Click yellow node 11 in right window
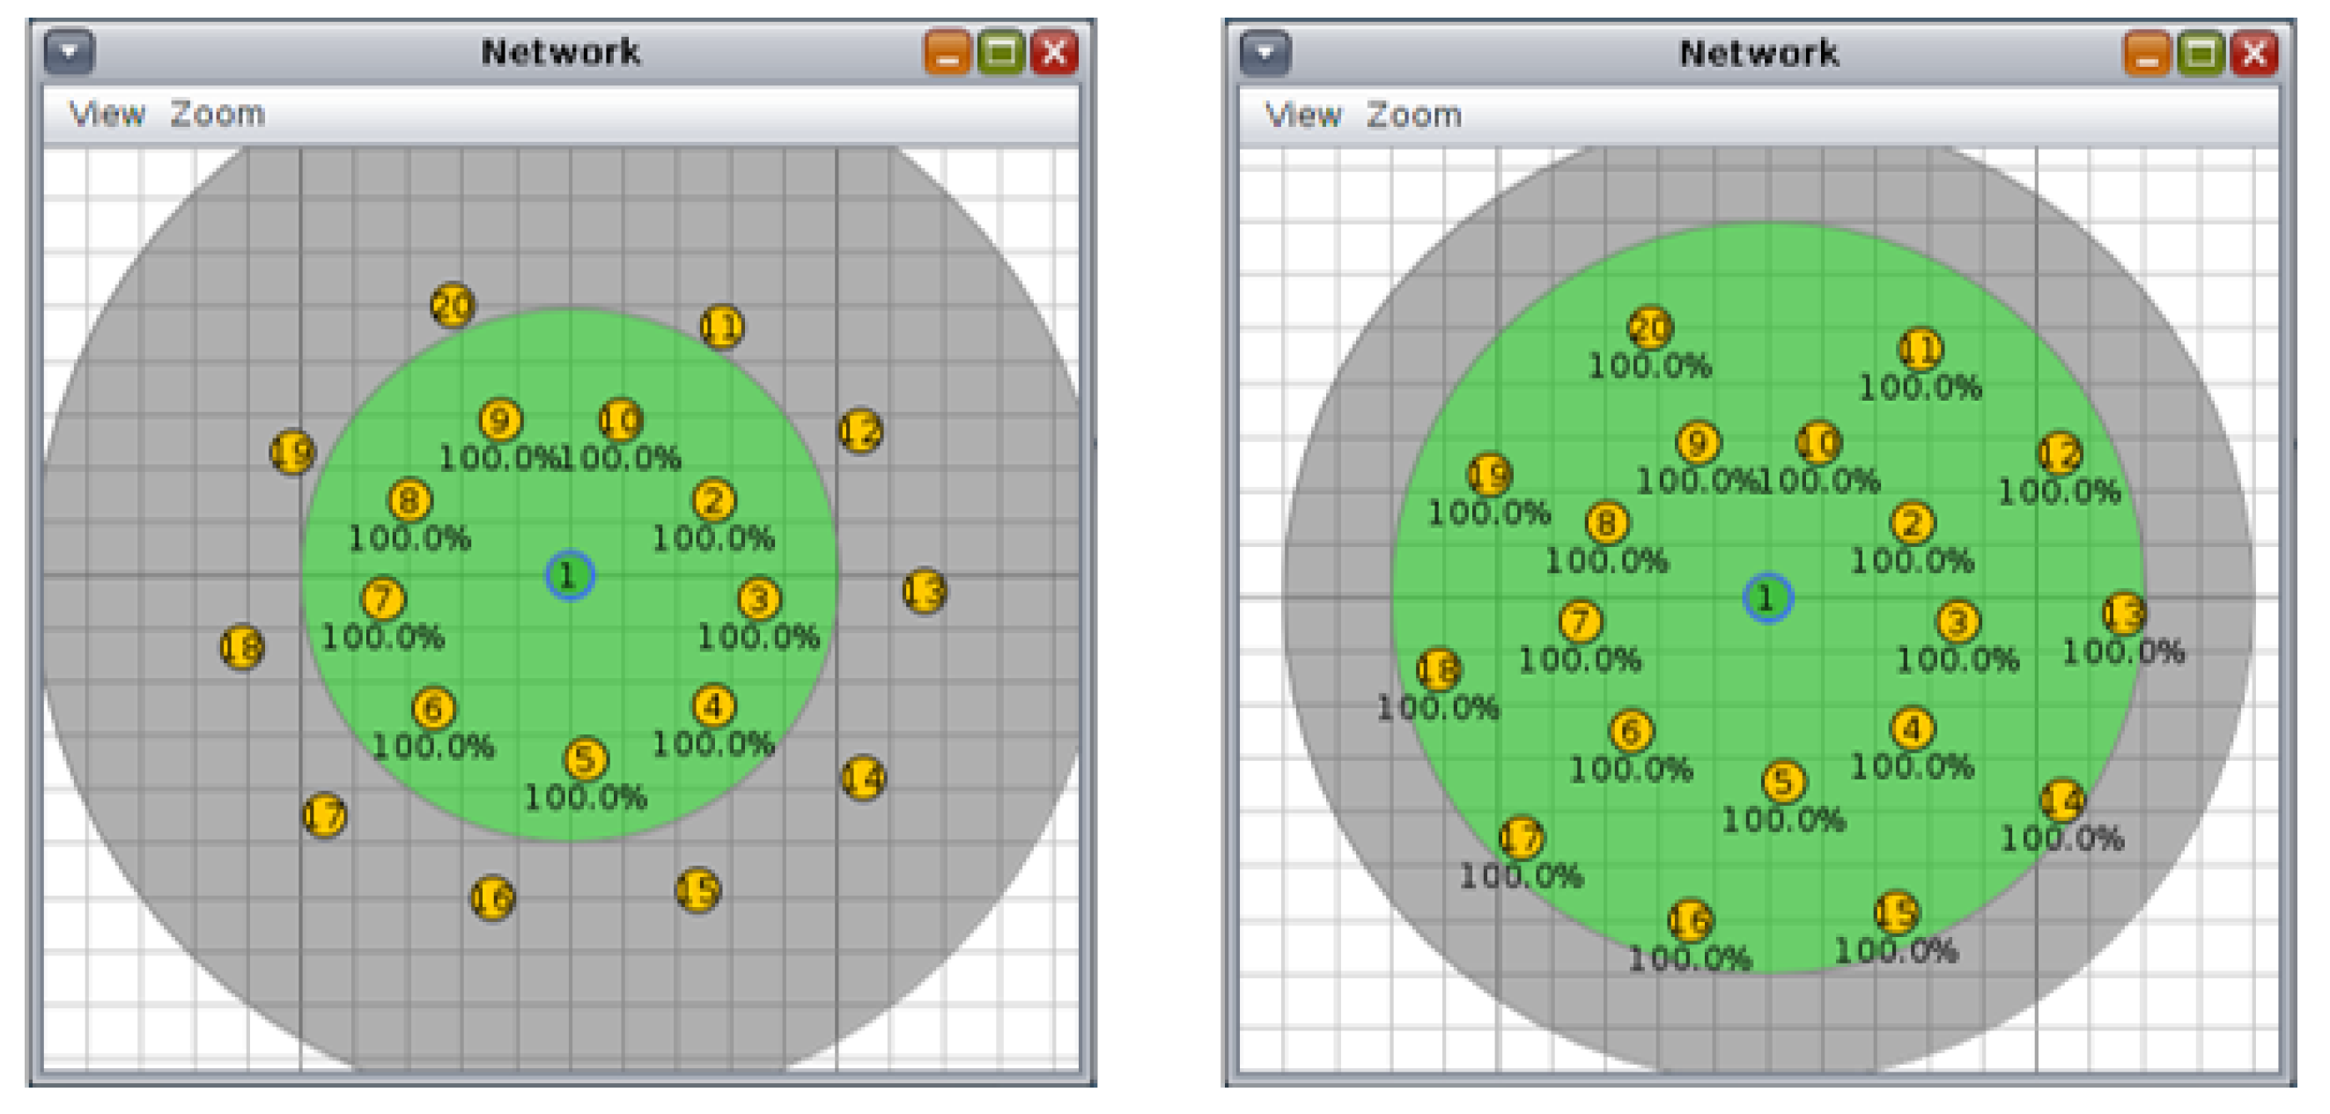This screenshot has height=1114, width=2330. (1920, 349)
